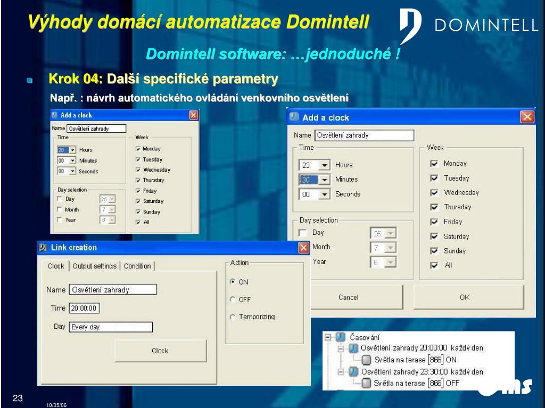Open the Day number dropdown in the smaller Add a clock dialog
This screenshot has width=545, height=408.
click(x=112, y=199)
